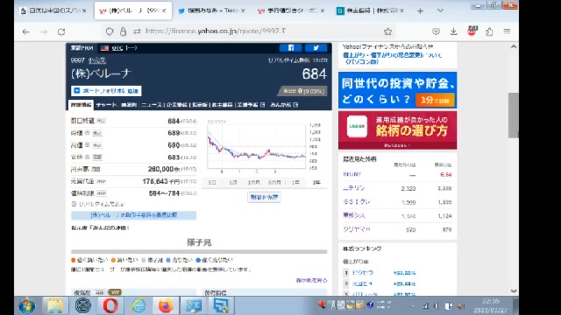The width and height of the screenshot is (561, 315).
Task: Choose the 1日 chart period
Action: pos(212,183)
